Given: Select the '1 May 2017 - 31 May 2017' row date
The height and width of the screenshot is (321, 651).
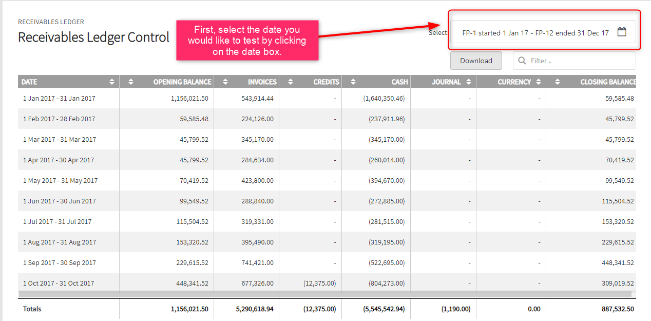Looking at the screenshot, I should coord(60,180).
